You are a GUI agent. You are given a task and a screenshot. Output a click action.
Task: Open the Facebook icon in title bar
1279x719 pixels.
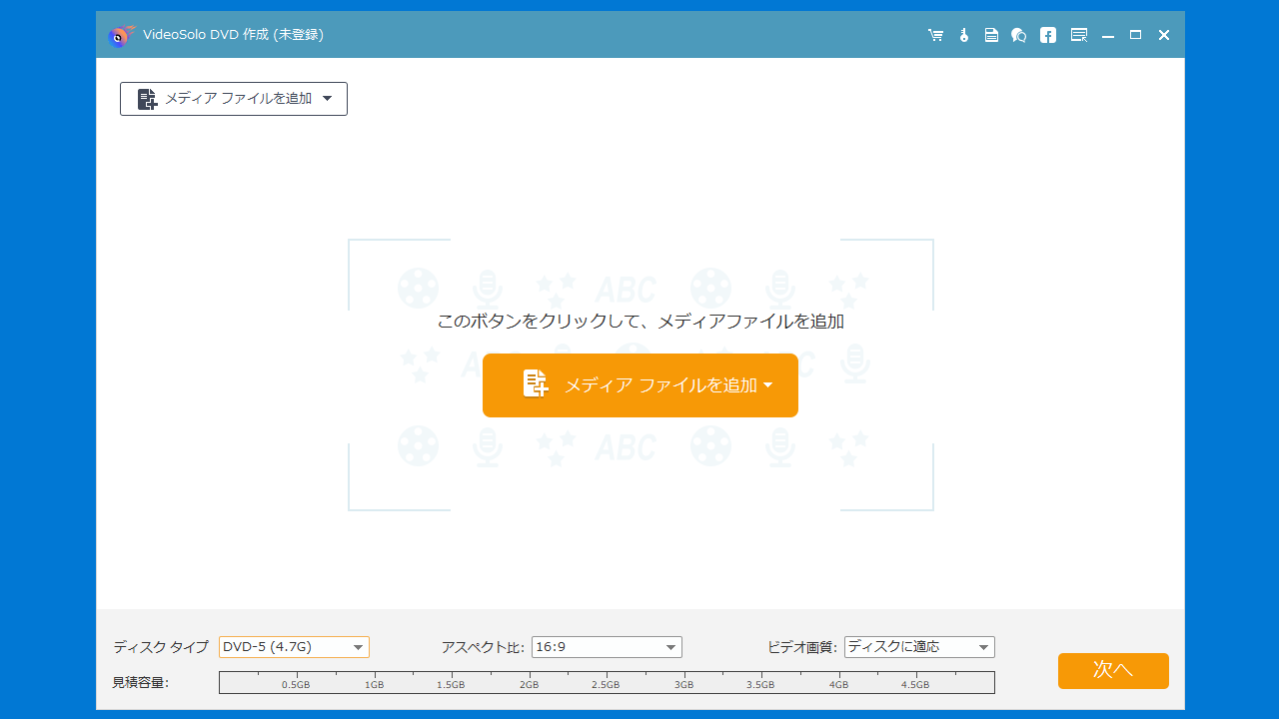1048,35
